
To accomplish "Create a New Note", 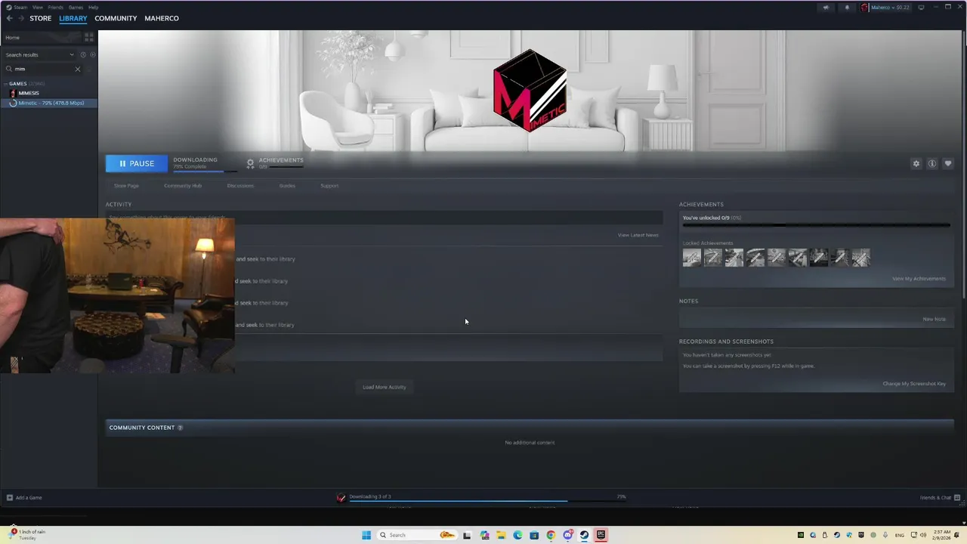I will pos(935,319).
